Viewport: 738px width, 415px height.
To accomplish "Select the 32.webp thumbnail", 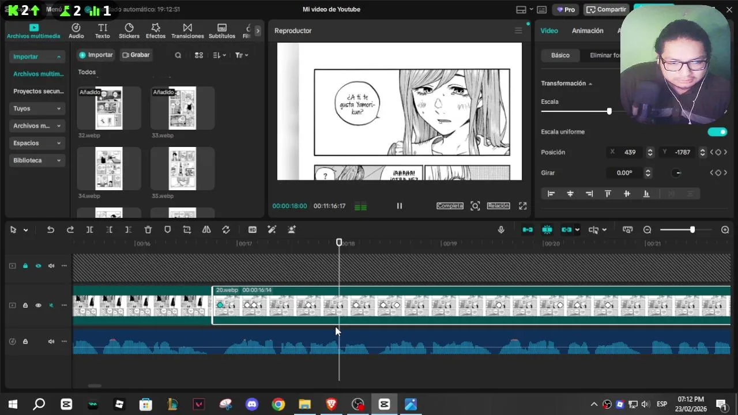I will click(x=109, y=108).
